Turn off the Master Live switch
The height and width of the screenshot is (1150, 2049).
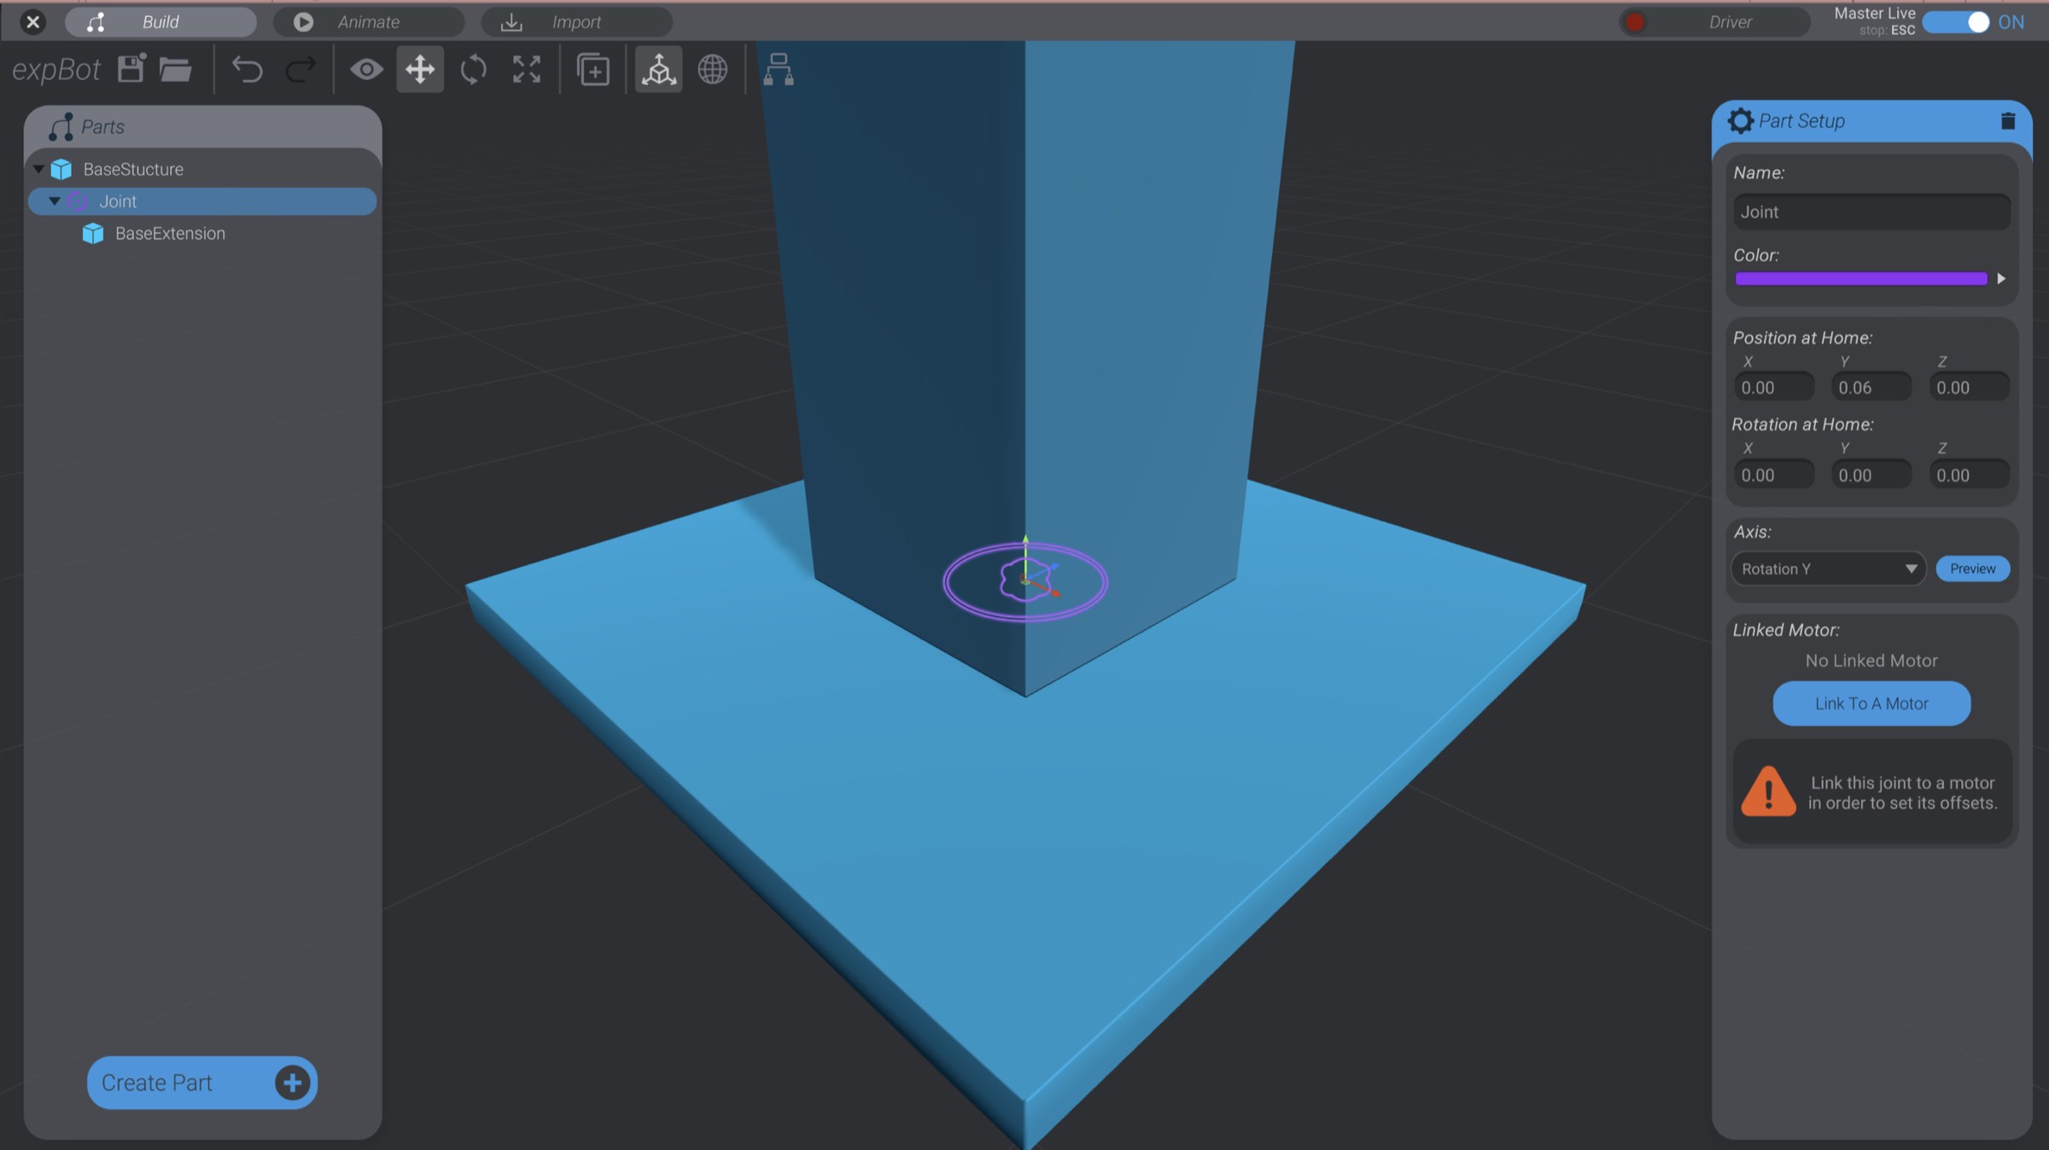pyautogui.click(x=1958, y=22)
